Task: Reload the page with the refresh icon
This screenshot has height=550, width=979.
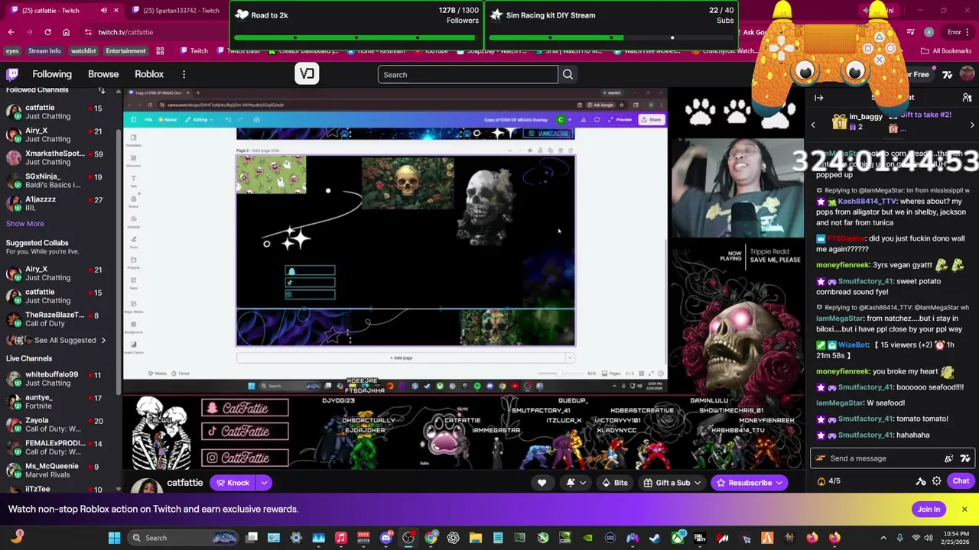Action: coord(47,32)
